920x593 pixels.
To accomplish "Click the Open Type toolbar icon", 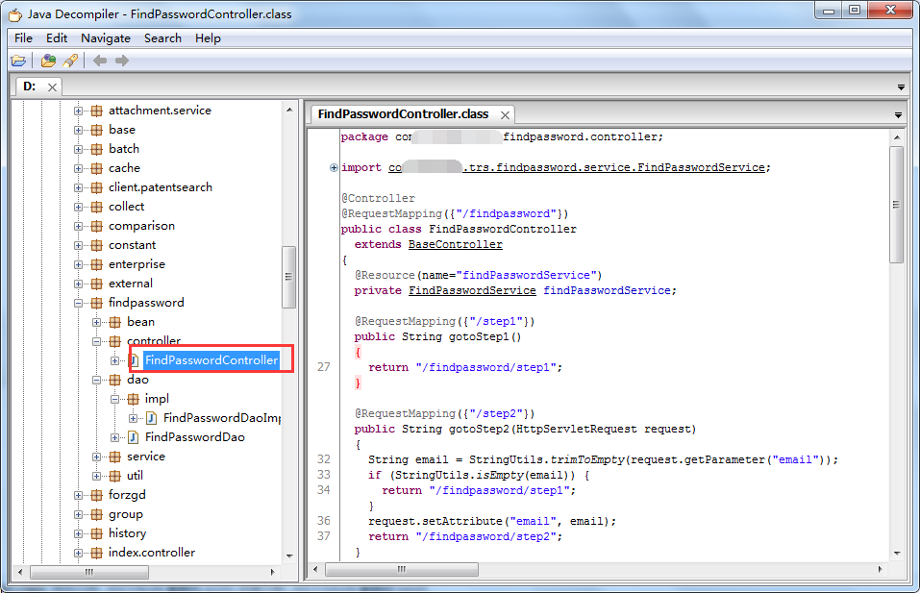I will [x=48, y=61].
